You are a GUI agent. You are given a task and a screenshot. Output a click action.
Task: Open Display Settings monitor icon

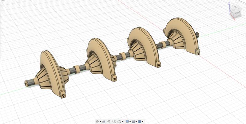(127, 122)
